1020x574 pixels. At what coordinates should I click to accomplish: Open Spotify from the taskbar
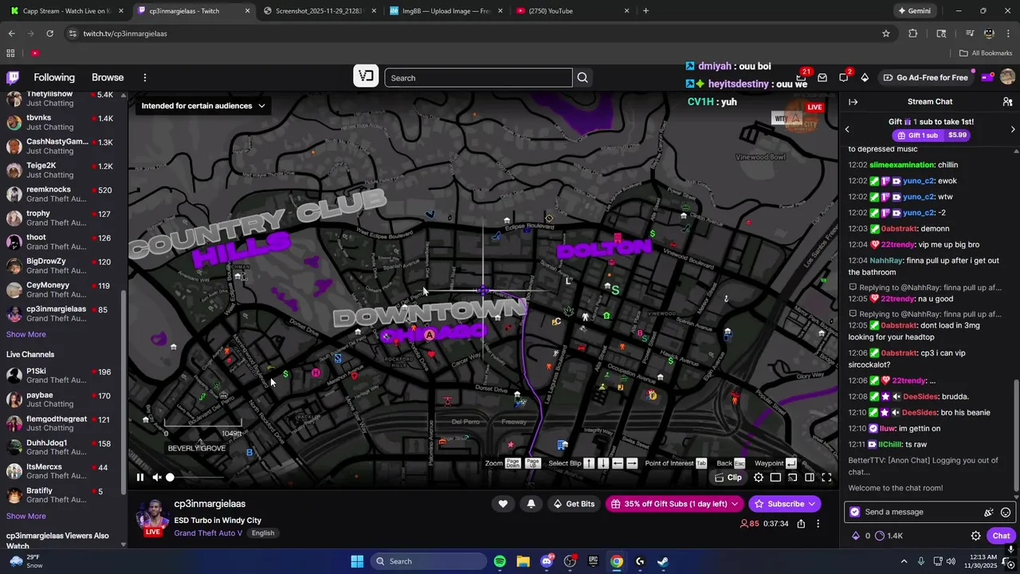(x=500, y=561)
